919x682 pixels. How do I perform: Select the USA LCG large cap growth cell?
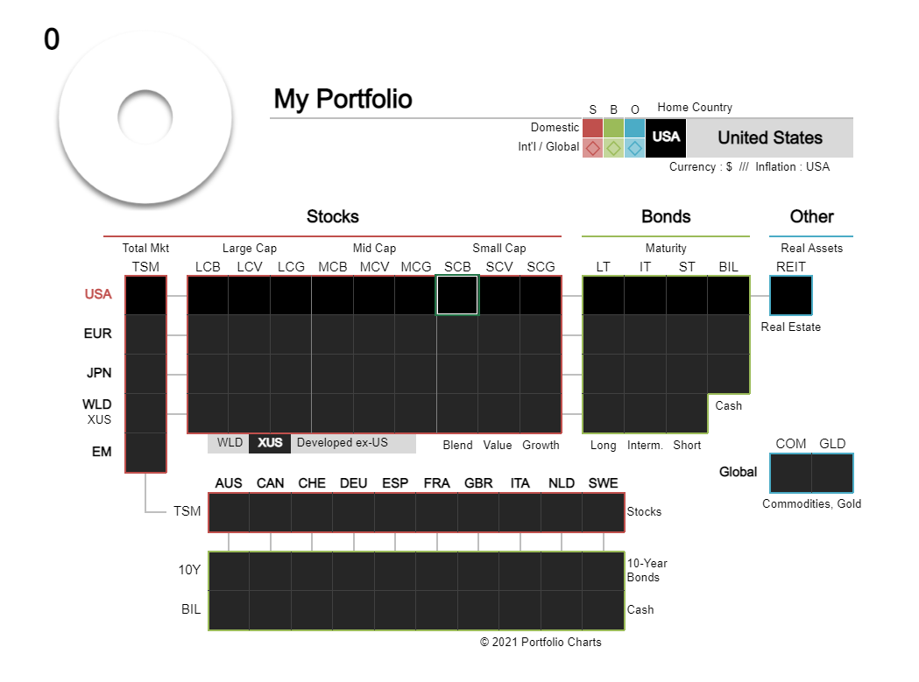[291, 295]
